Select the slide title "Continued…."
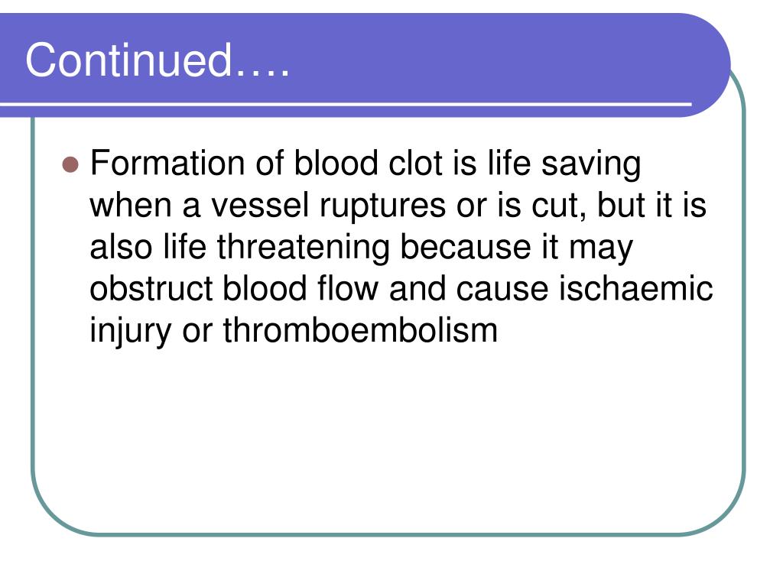The width and height of the screenshot is (783, 587). click(x=158, y=60)
